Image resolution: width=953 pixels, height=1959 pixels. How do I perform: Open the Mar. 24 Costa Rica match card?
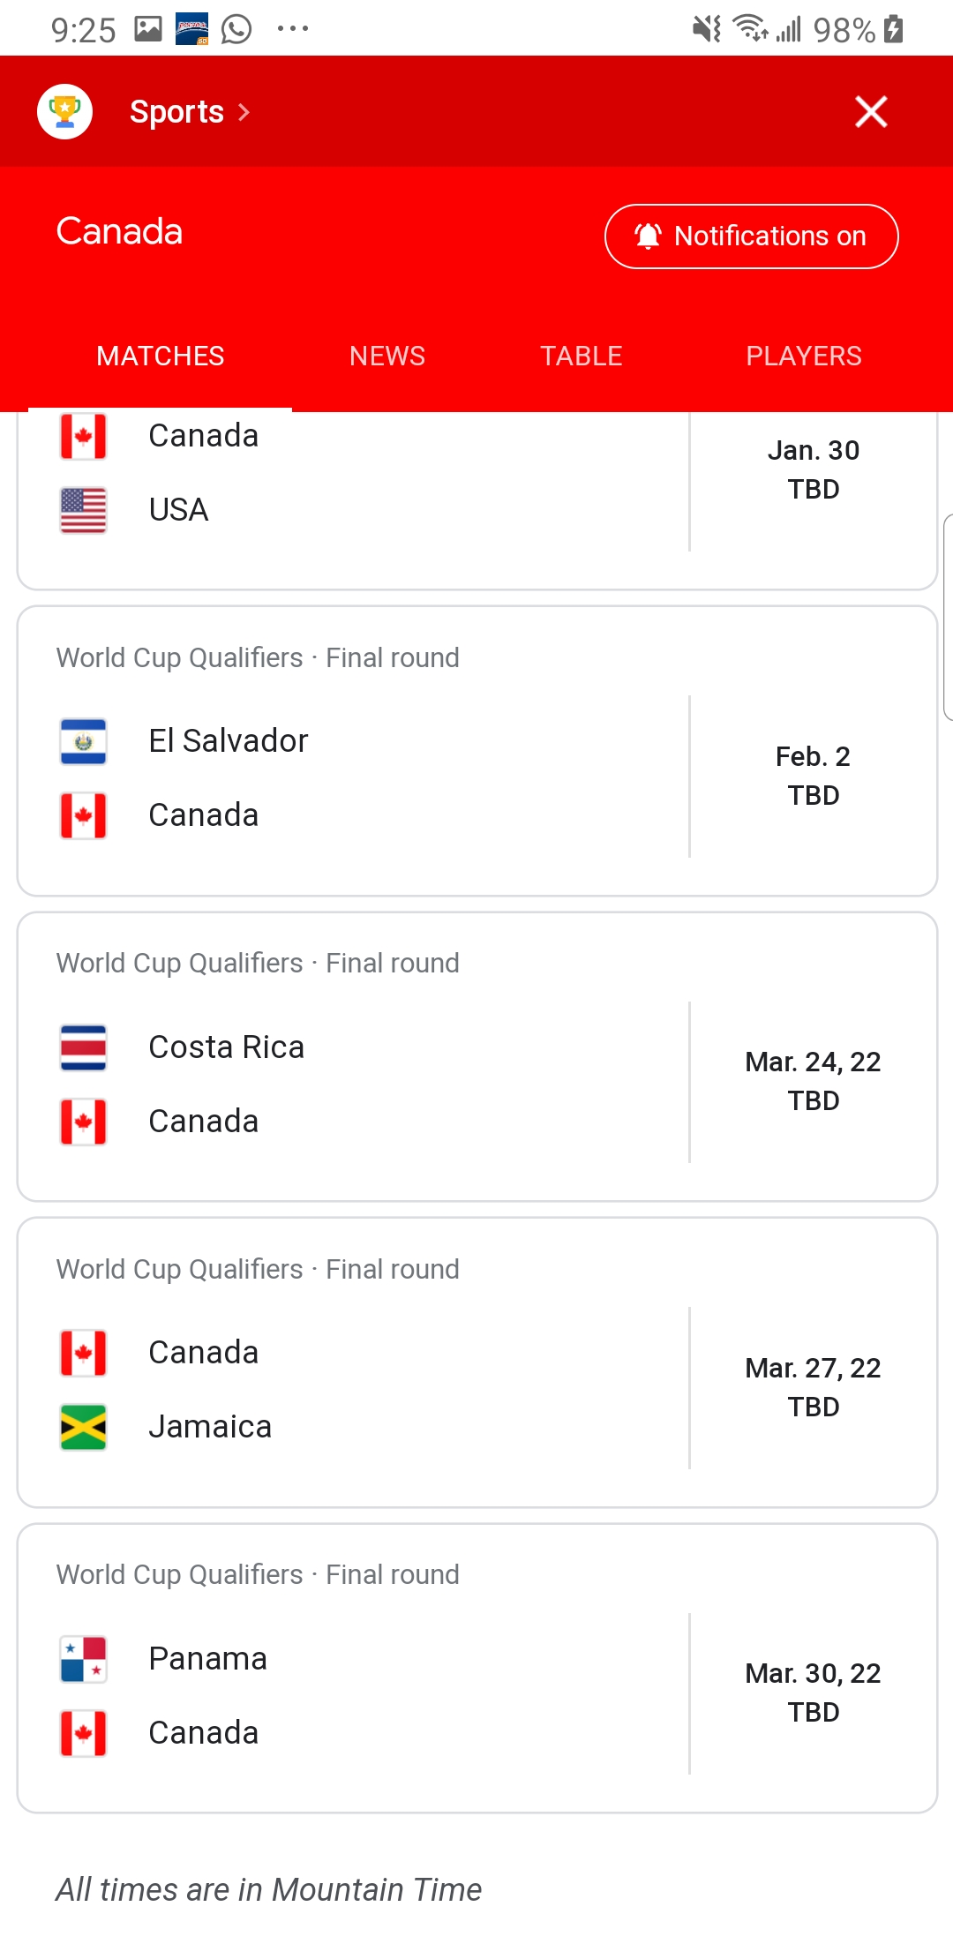[477, 1057]
